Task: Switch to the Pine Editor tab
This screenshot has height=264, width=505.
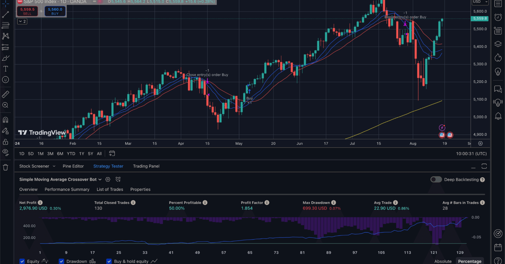Action: 73,166
